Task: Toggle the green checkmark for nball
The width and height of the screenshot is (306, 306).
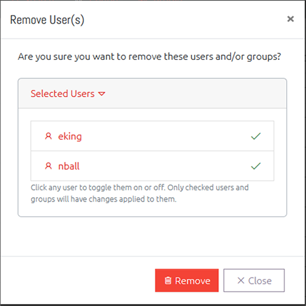Action: pos(256,166)
